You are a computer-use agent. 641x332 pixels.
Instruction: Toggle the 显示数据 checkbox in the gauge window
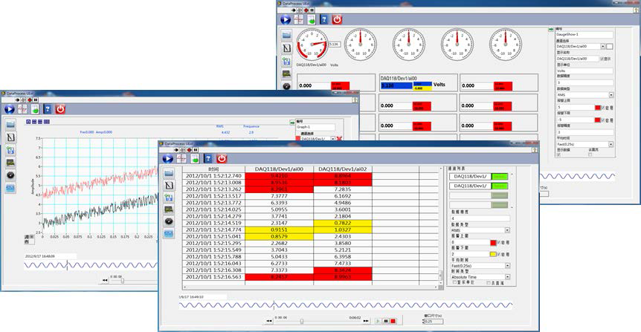559,154
